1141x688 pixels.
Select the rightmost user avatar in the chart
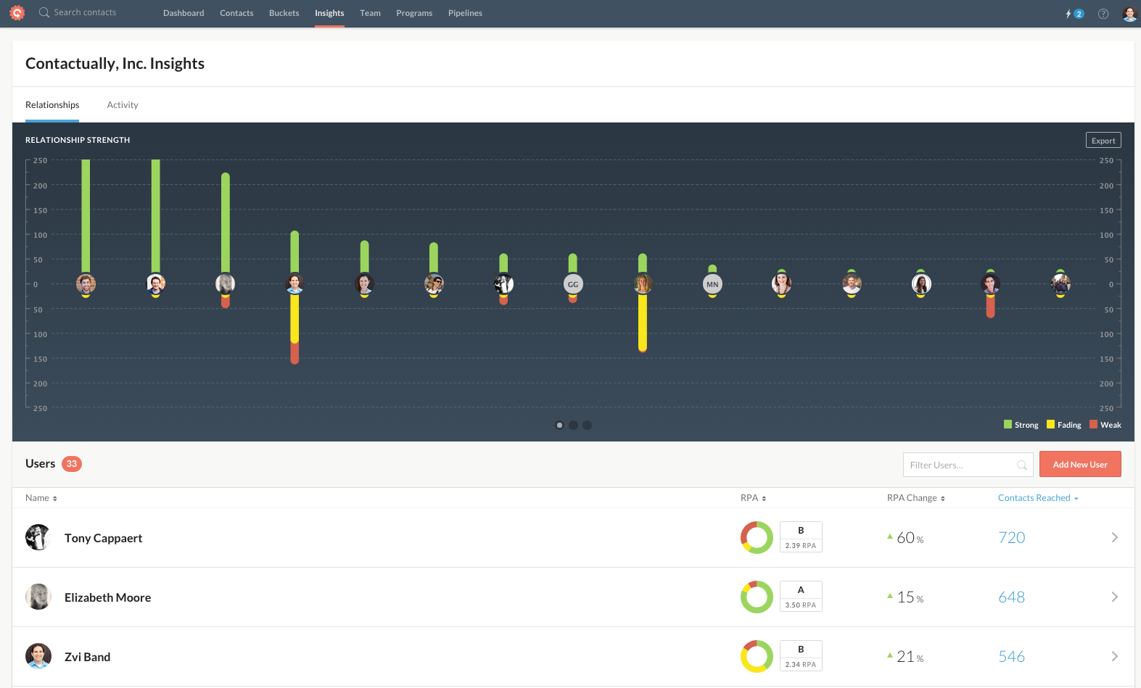[1060, 284]
